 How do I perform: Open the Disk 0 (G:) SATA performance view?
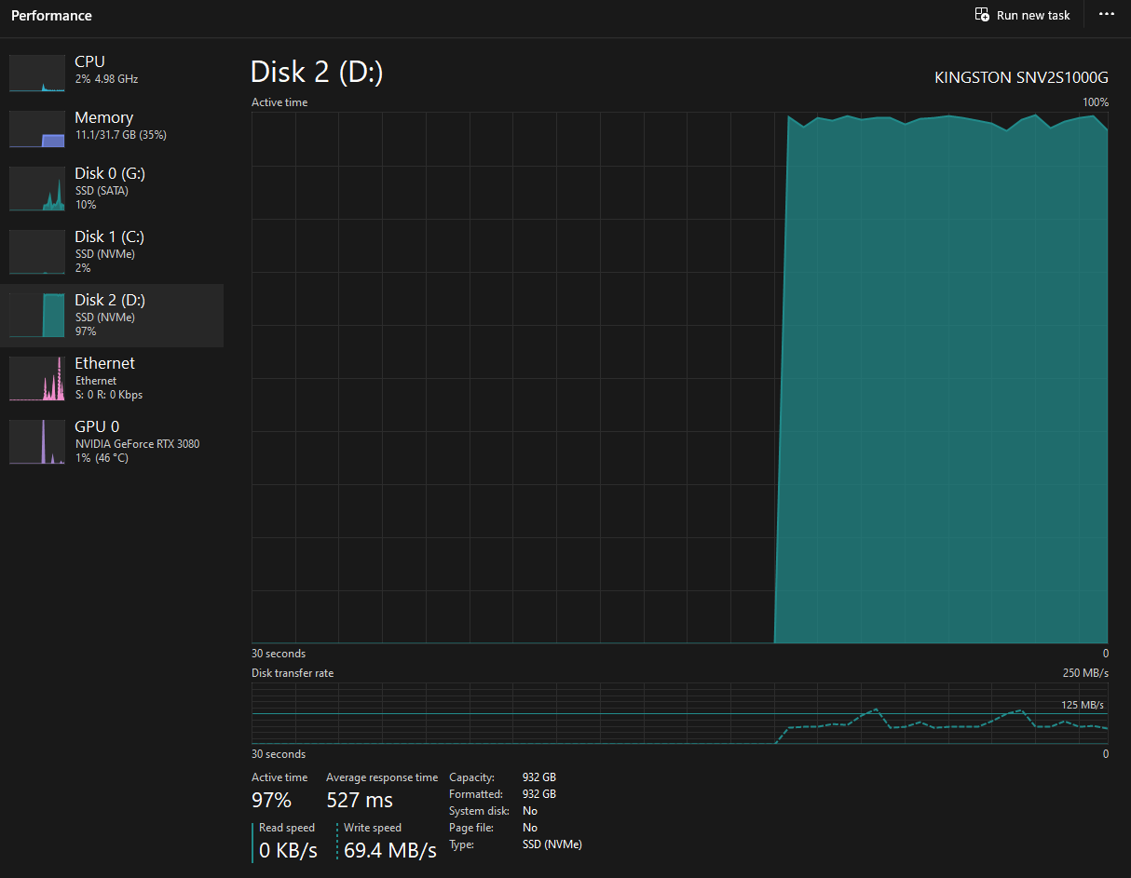click(x=110, y=188)
